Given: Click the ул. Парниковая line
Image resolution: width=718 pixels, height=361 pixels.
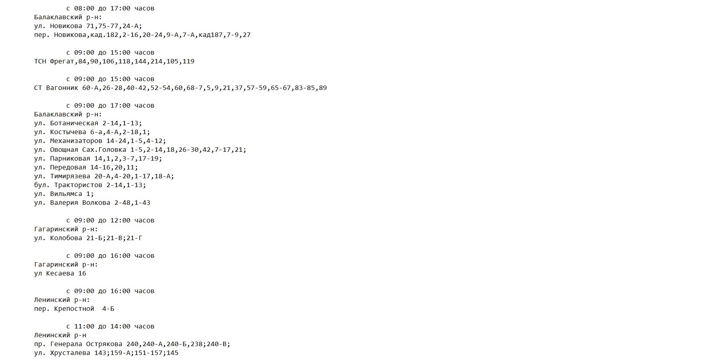Looking at the screenshot, I should [x=98, y=159].
